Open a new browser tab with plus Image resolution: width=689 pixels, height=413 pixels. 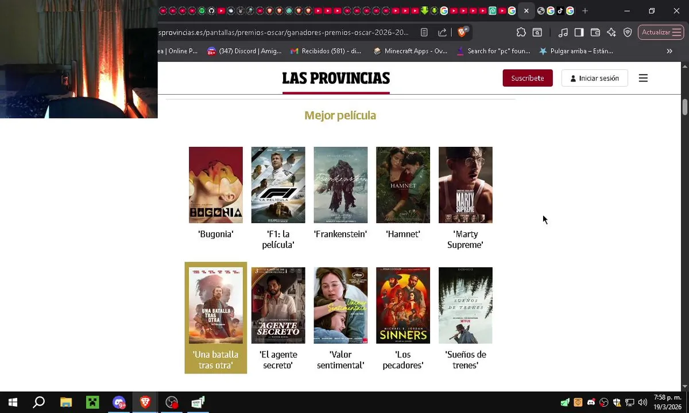(x=585, y=11)
